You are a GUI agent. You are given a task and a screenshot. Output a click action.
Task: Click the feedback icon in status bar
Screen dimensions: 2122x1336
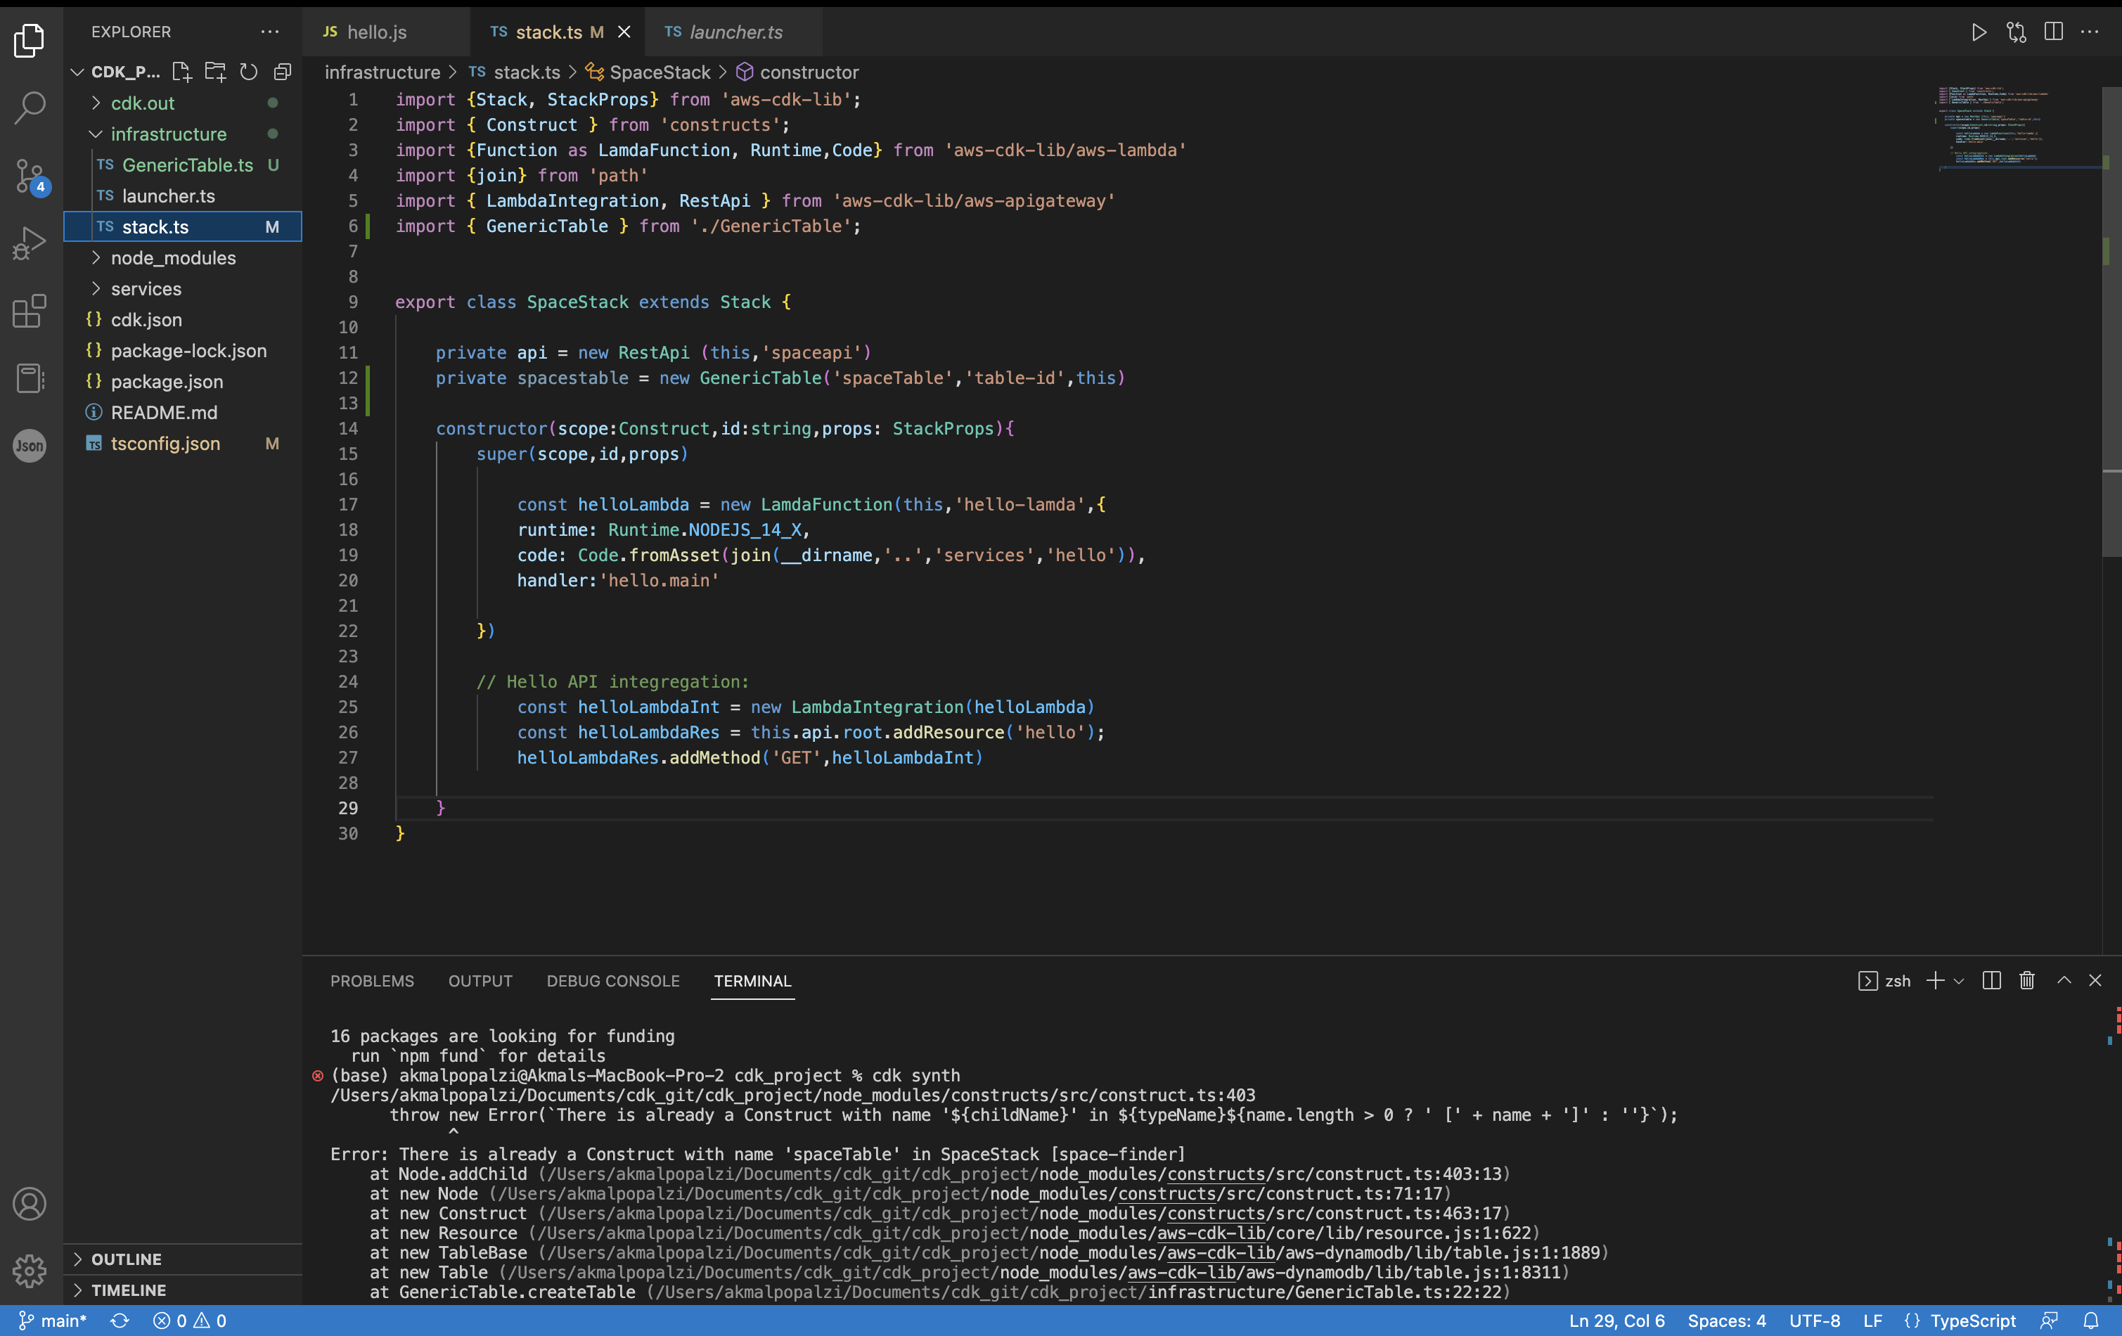click(2049, 1320)
